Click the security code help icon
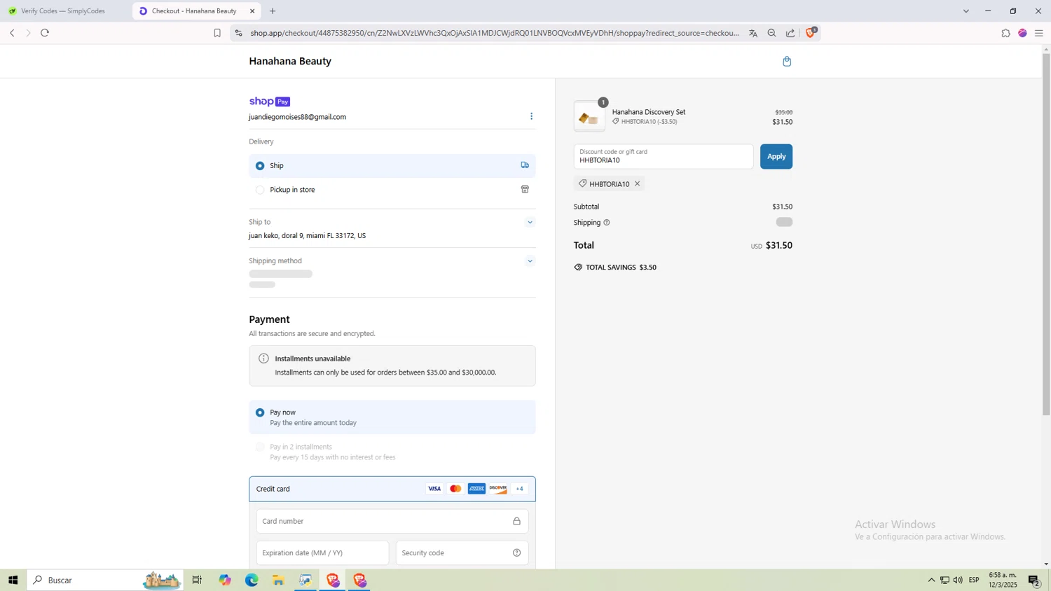The image size is (1051, 591). coord(516,552)
